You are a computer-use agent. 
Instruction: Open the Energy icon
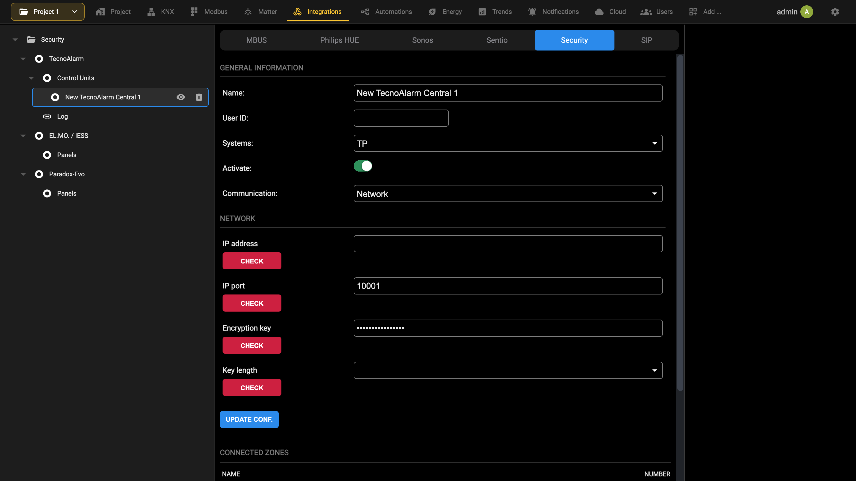tap(432, 11)
